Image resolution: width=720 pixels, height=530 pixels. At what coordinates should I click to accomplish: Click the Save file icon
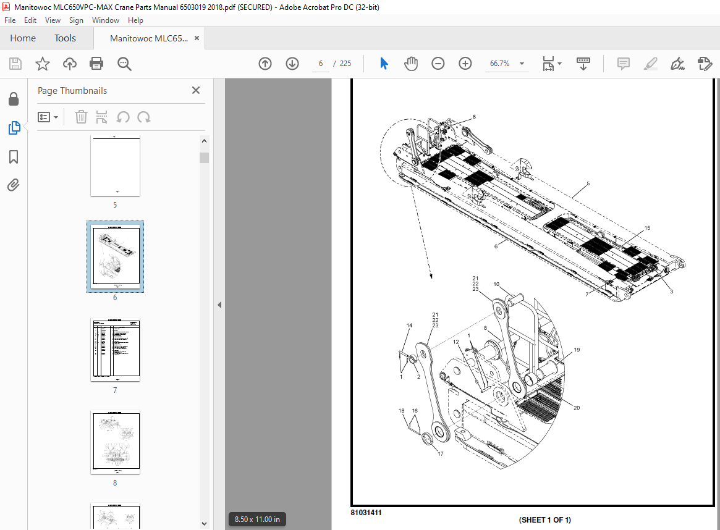15,64
